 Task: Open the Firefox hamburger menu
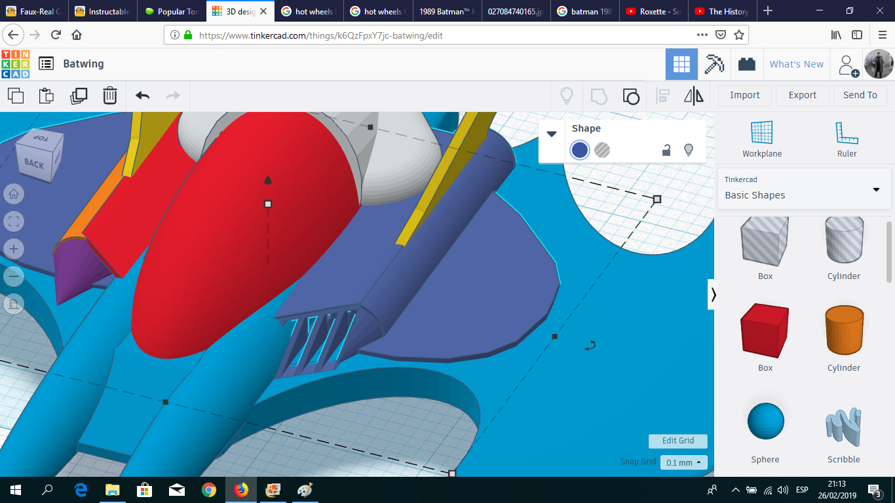[x=882, y=35]
